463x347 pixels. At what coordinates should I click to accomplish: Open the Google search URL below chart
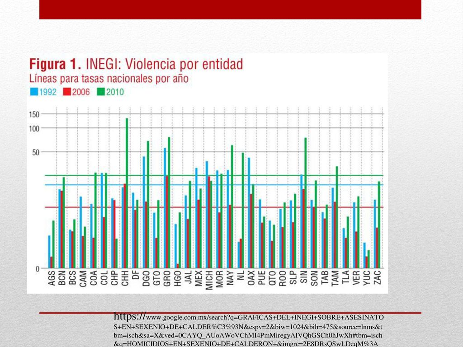tap(249, 330)
